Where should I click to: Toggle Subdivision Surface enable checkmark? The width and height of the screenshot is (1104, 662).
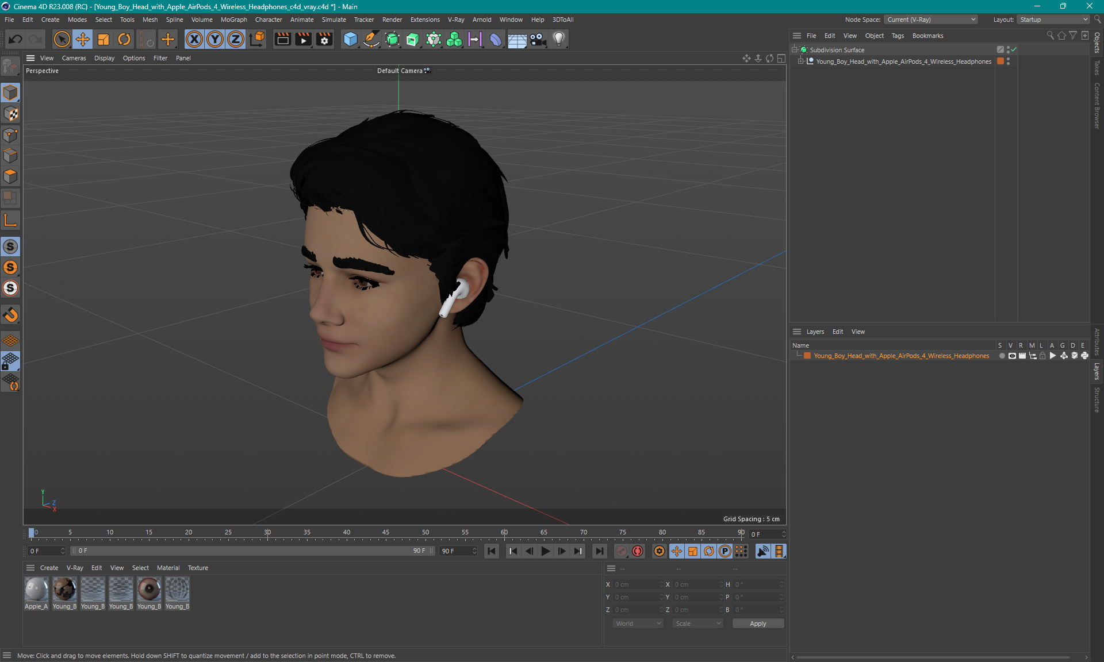[1014, 49]
